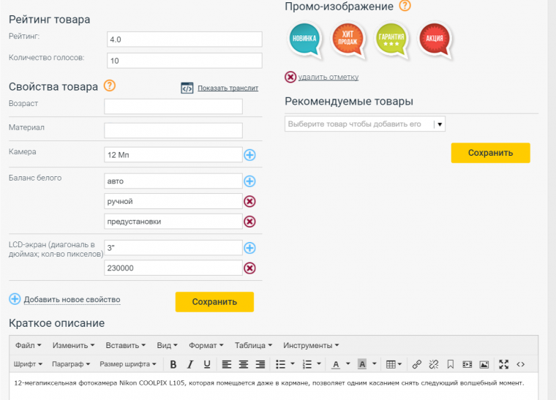Screen dimensions: 556x400
Task: Click the 'удалить отметку' link
Action: click(x=328, y=77)
